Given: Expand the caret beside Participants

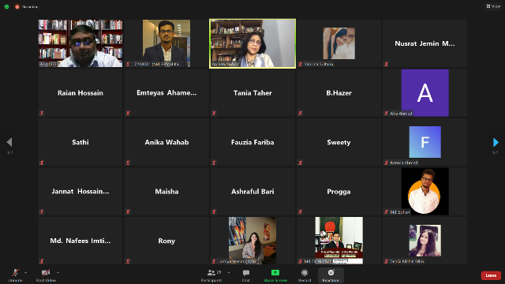Looking at the screenshot, I should coord(229,272).
